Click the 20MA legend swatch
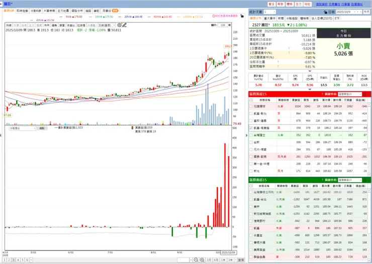 pos(120,17)
